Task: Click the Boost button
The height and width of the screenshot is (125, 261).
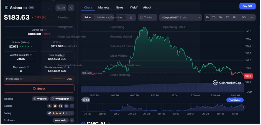Action: tap(39, 89)
